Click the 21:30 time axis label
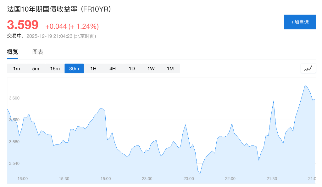The height and width of the screenshot is (187, 322). (x=272, y=178)
